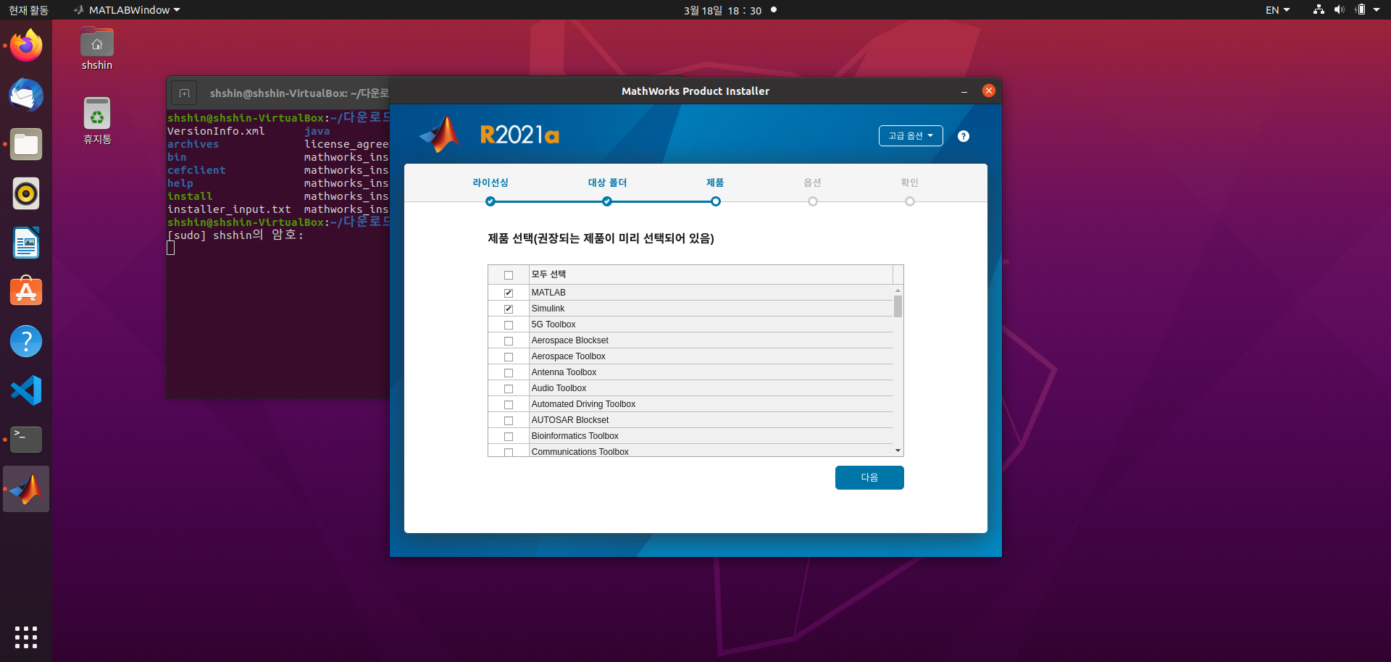Click VersionInfo.xml in the terminal listing
Viewport: 1391px width, 662px height.
[x=216, y=131]
